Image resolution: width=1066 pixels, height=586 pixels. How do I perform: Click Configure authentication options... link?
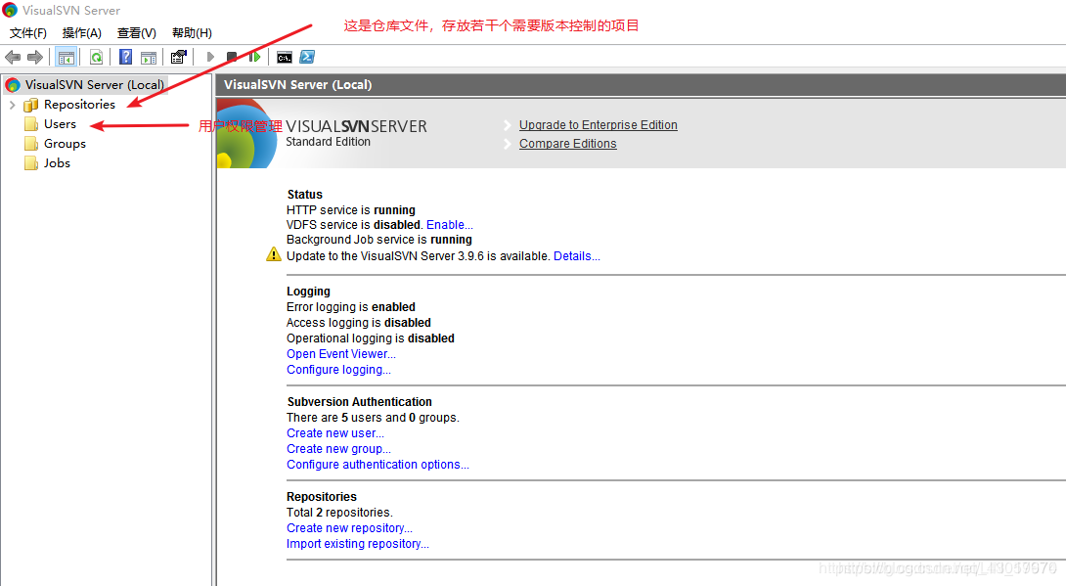pos(378,465)
